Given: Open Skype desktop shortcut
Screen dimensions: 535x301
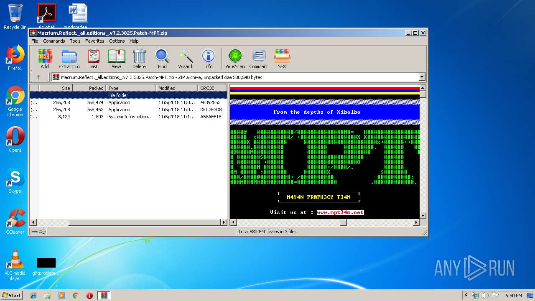Looking at the screenshot, I should point(15,181).
